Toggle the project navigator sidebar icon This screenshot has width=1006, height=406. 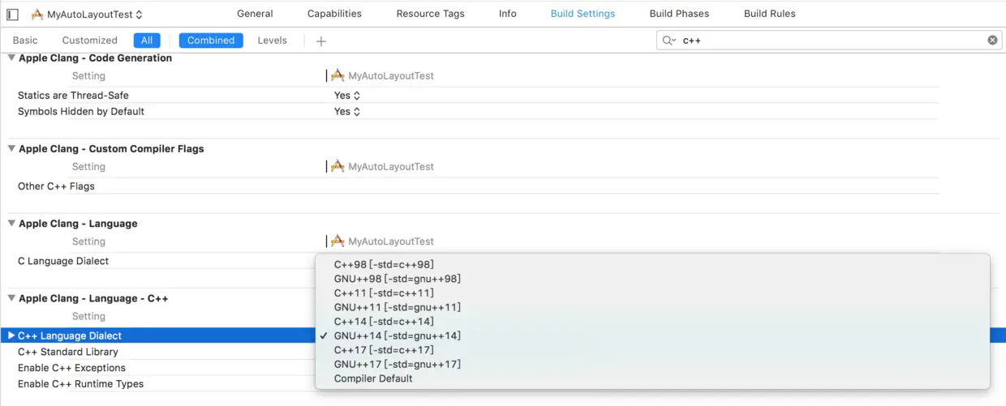coord(12,15)
